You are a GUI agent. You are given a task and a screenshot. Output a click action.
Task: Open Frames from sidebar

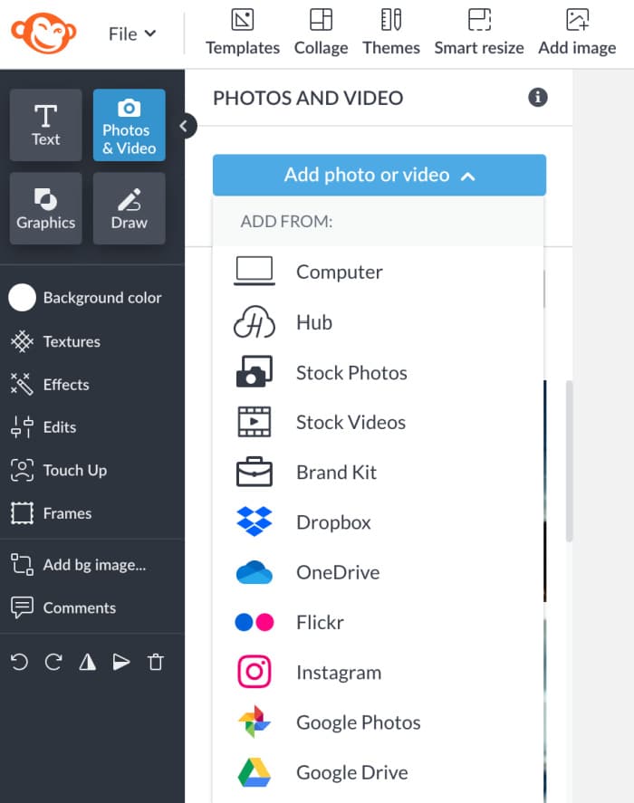coord(52,513)
